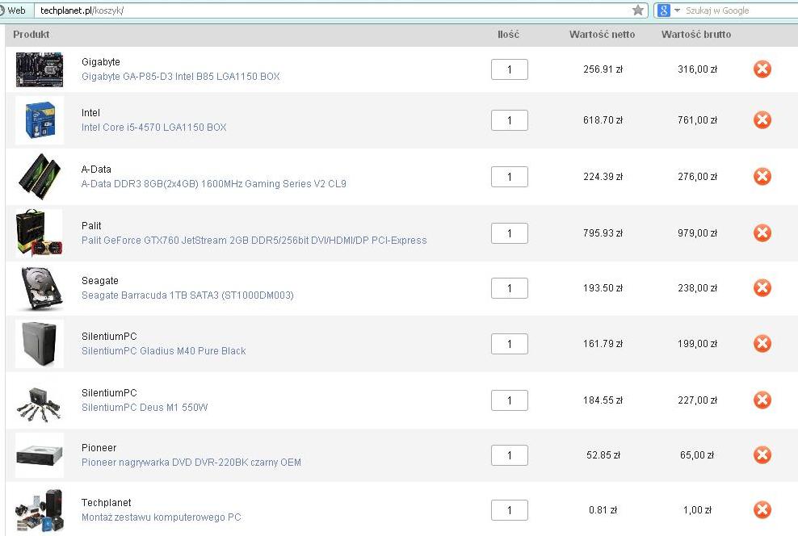Open Intel Core i5 box thumbnail
The height and width of the screenshot is (536, 798).
point(40,120)
